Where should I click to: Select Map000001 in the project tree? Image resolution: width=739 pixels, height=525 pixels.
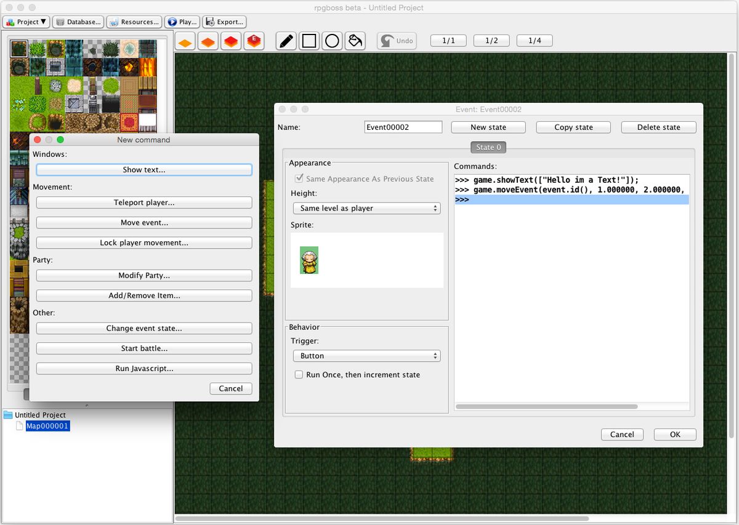[x=47, y=425]
